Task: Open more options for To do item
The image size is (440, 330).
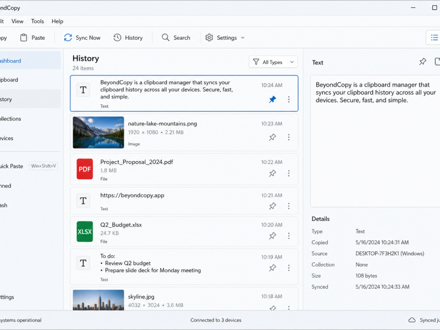Action: coord(289,268)
